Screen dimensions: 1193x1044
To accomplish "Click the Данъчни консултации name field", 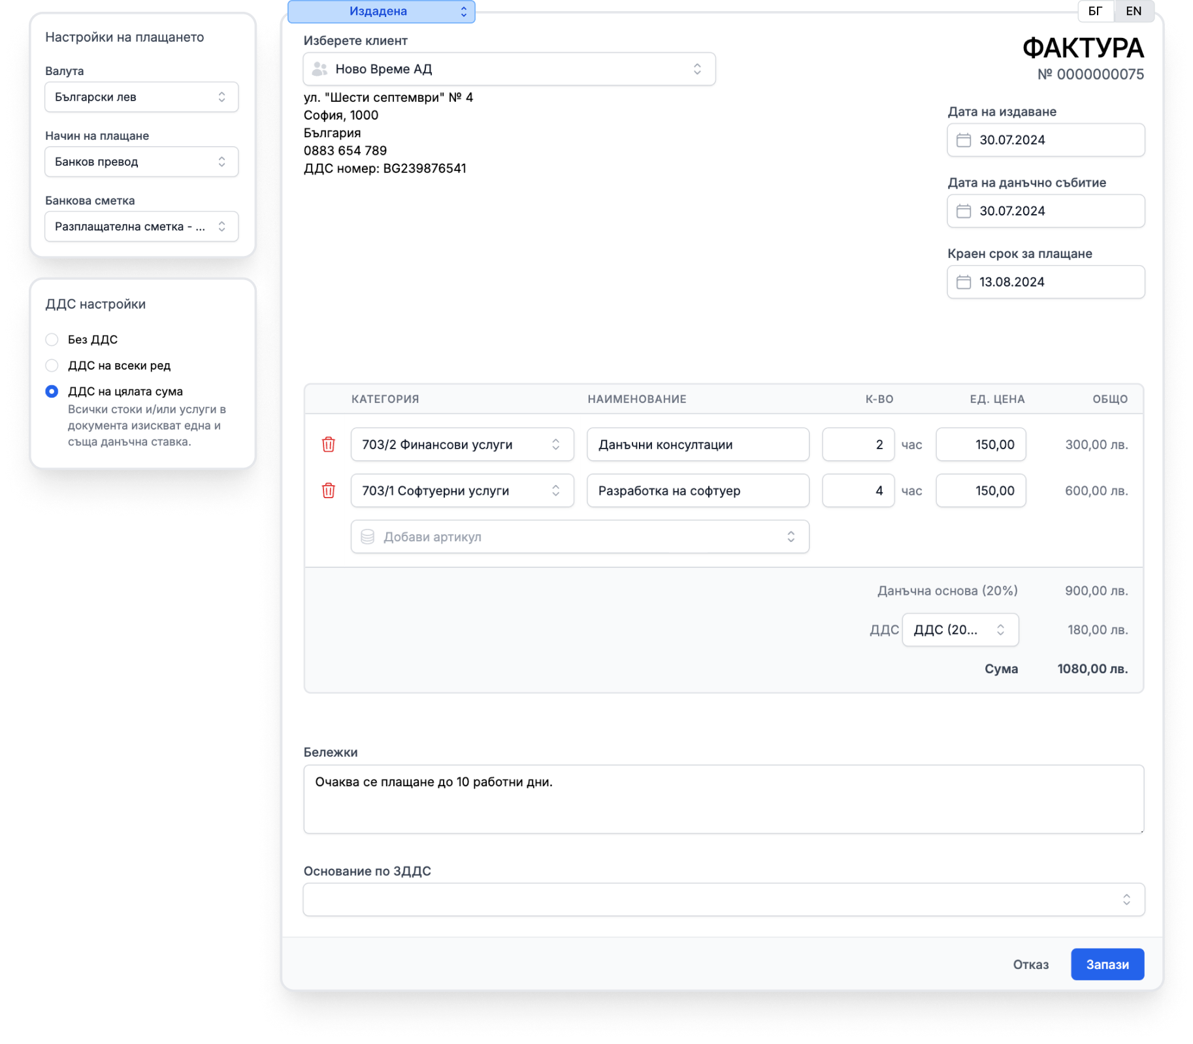I will coord(698,445).
